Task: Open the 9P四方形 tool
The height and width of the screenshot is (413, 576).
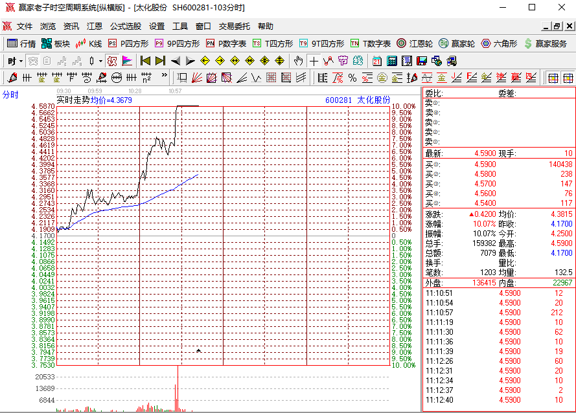Action: coord(177,43)
